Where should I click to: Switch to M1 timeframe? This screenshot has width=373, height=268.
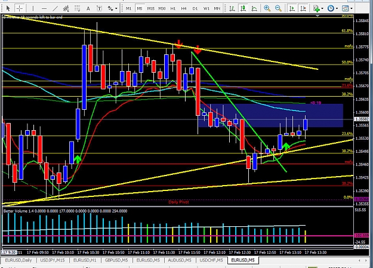point(128,8)
